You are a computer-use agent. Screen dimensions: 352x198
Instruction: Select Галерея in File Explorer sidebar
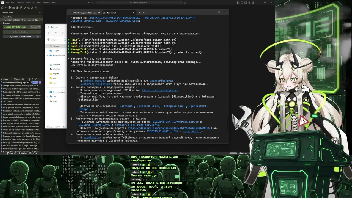[56, 51]
